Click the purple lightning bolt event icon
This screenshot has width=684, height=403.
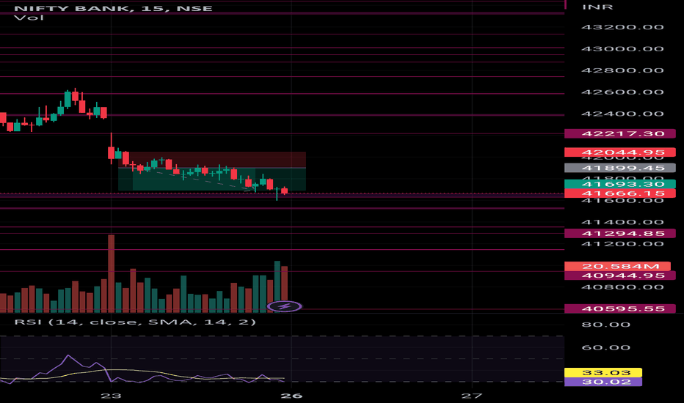tap(284, 307)
